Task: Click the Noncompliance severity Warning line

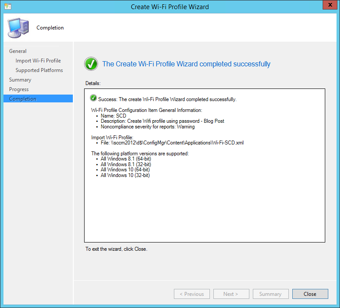Action: [147, 127]
